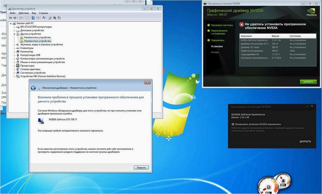Click the NVIDIA logo in installer header
322x194 pixels.
pyautogui.click(x=311, y=12)
